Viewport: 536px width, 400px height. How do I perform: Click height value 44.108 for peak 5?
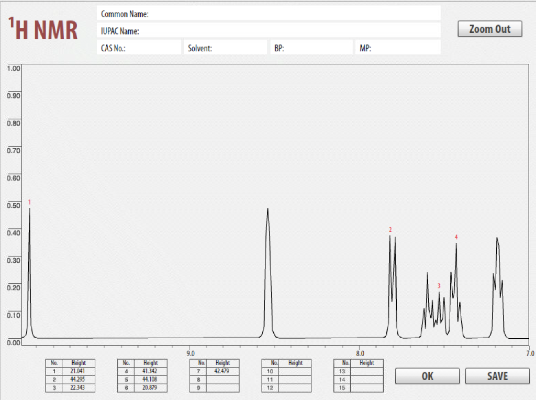coord(150,380)
